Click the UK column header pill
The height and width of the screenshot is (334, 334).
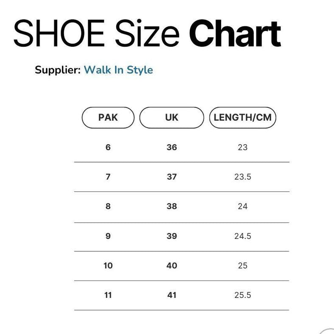pyautogui.click(x=171, y=118)
